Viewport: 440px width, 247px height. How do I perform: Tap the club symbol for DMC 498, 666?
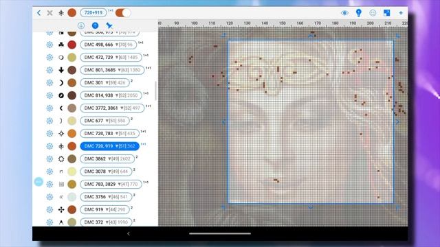[61, 45]
